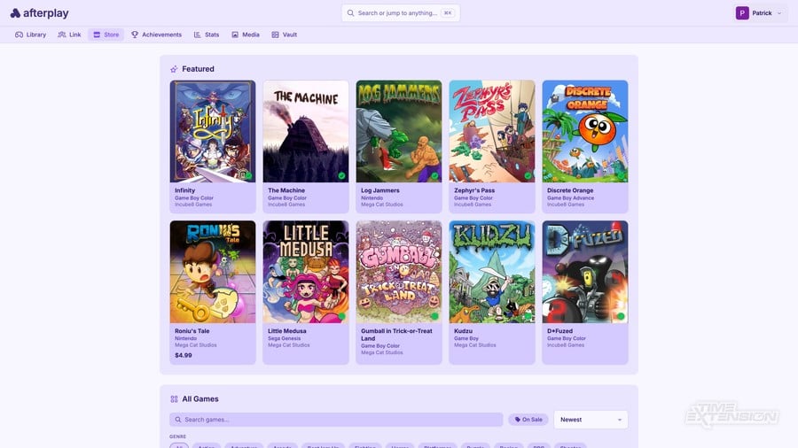Toggle the On Sale filter

coord(528,420)
